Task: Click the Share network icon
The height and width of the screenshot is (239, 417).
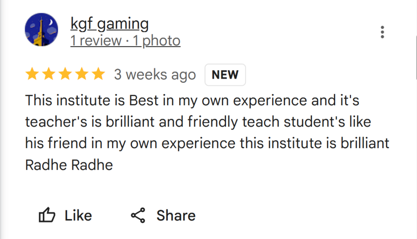Action: coord(138,215)
